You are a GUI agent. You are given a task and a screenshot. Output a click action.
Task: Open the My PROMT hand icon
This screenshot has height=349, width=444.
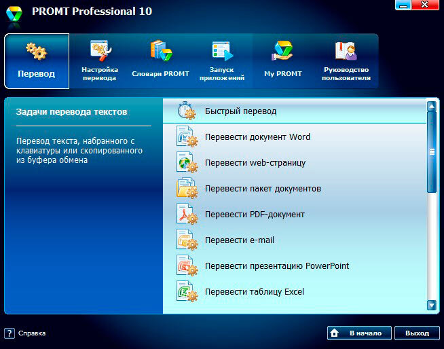click(x=282, y=51)
